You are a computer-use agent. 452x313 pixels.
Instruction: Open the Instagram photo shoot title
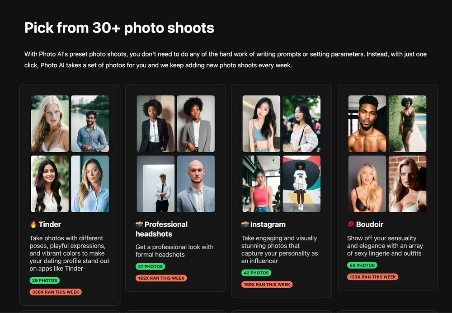pyautogui.click(x=268, y=224)
